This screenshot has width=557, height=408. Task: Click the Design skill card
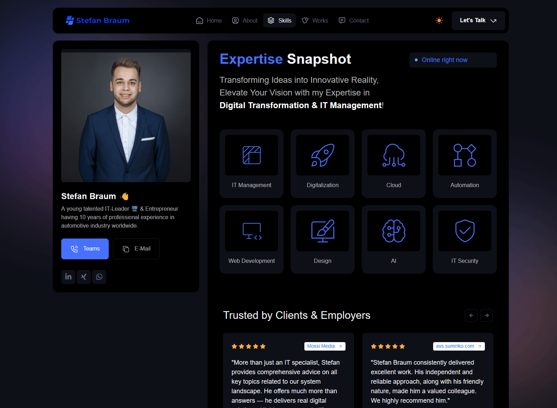tap(322, 239)
